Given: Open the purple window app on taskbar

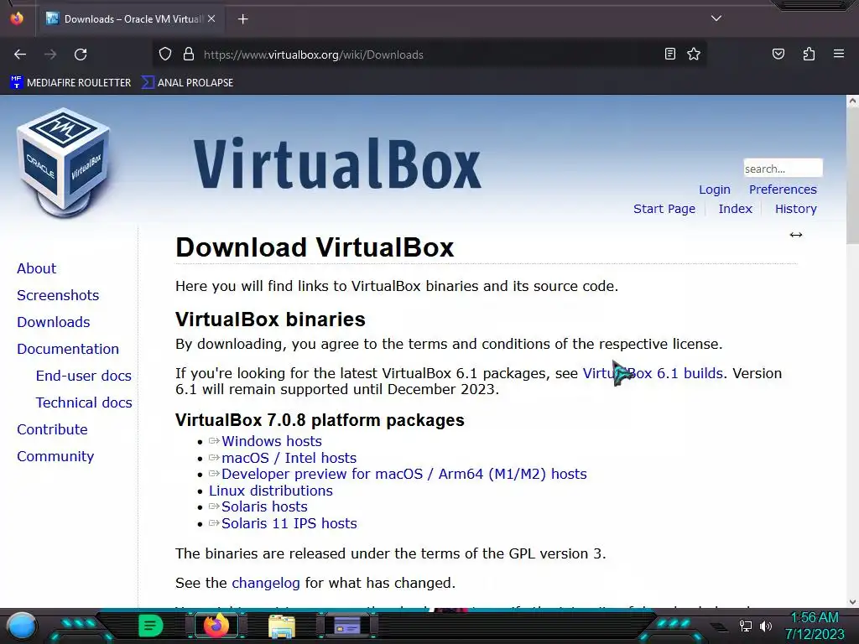Looking at the screenshot, I should [x=347, y=626].
